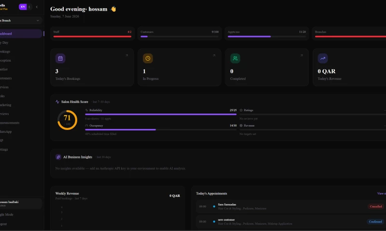Click "Sunday, 7 June 2026" date text
386x231 pixels.
[x=65, y=16]
